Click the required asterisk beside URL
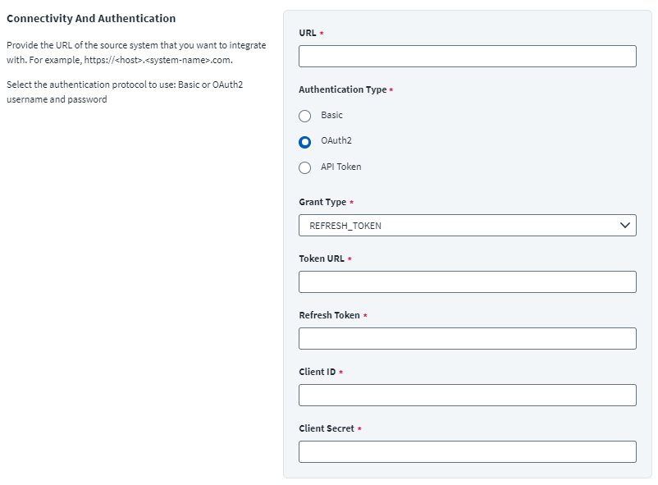Image resolution: width=658 pixels, height=485 pixels. [323, 34]
